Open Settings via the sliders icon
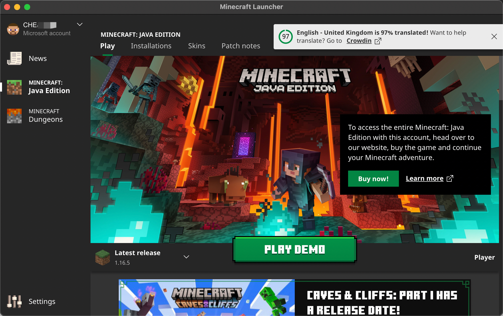503x316 pixels. point(14,301)
